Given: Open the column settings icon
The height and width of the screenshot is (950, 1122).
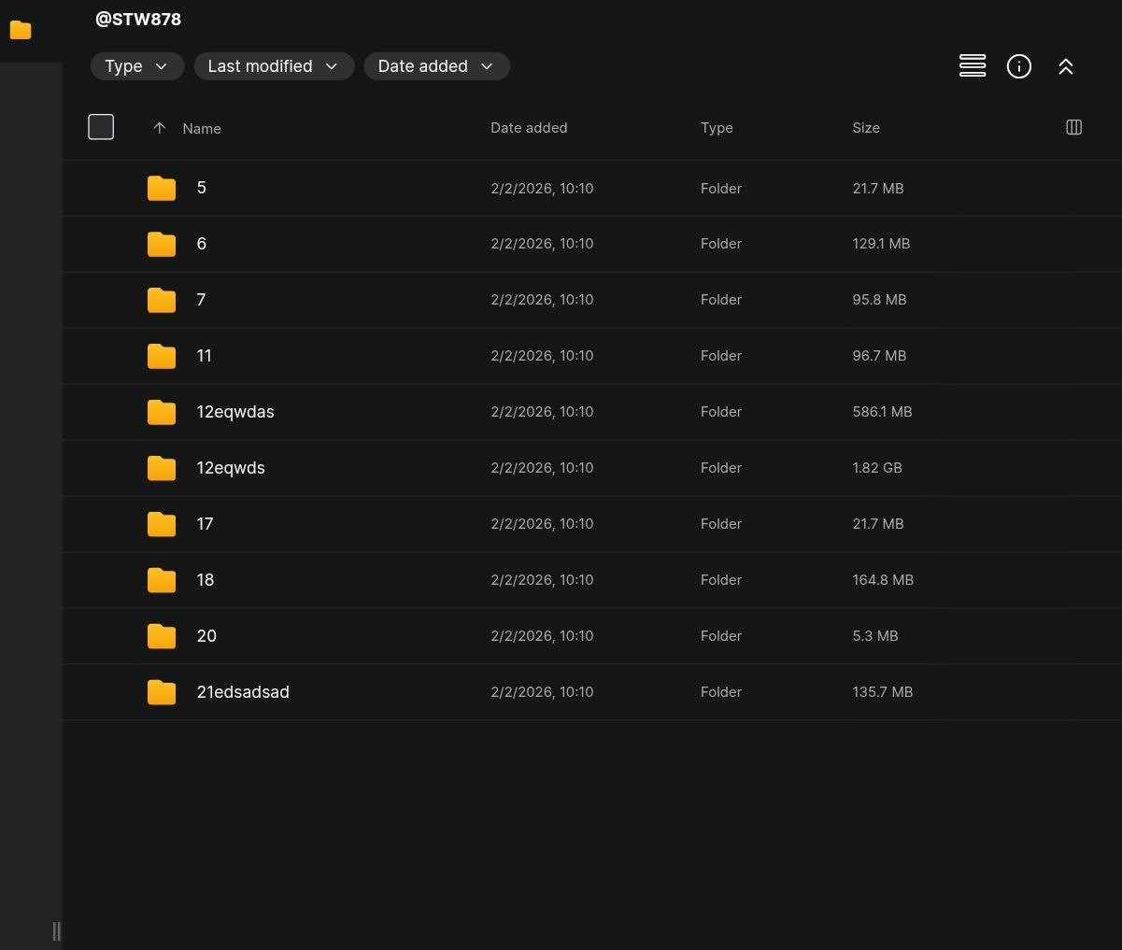Looking at the screenshot, I should pos(1073,127).
